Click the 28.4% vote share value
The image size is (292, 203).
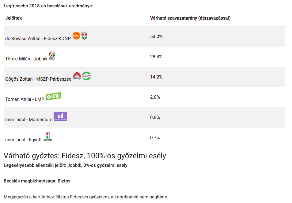point(156,57)
